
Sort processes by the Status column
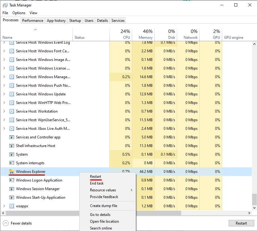point(91,34)
